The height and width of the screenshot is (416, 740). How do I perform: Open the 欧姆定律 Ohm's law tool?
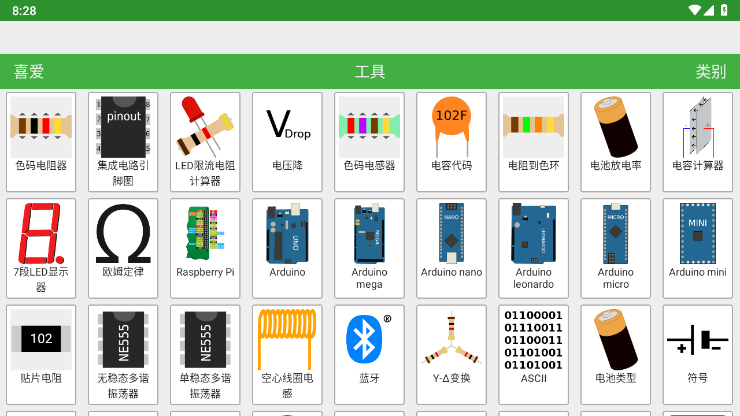coord(123,248)
